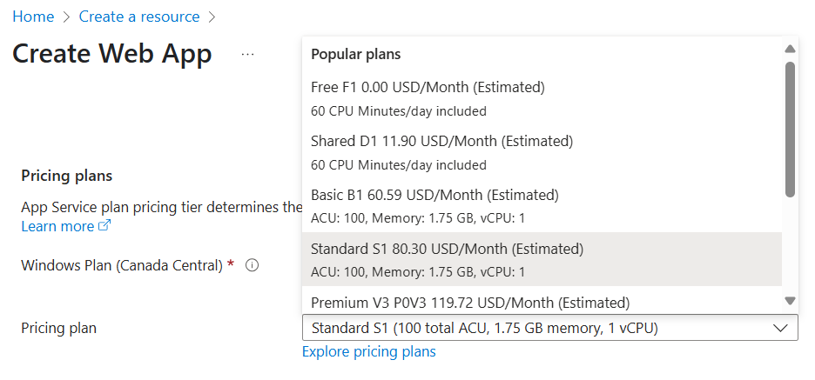
Task: Click the Popular plans group header
Action: point(356,54)
